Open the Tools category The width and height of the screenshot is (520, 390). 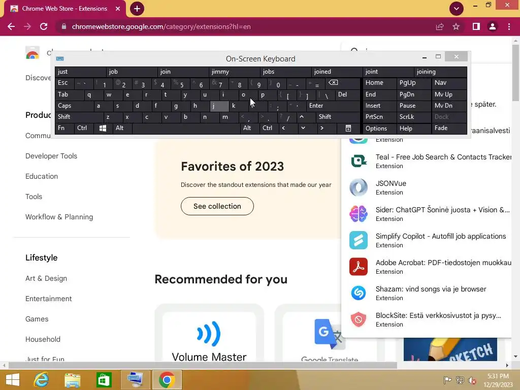click(x=34, y=197)
